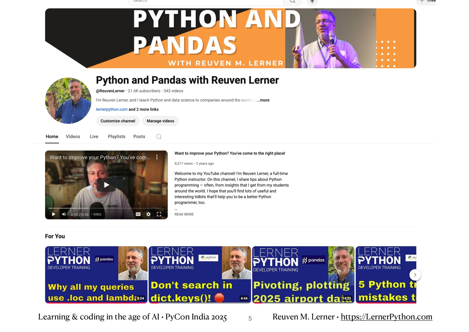Image resolution: width=469 pixels, height=332 pixels.
Task: Click the '21.6K subscribers' text
Action: click(x=144, y=91)
